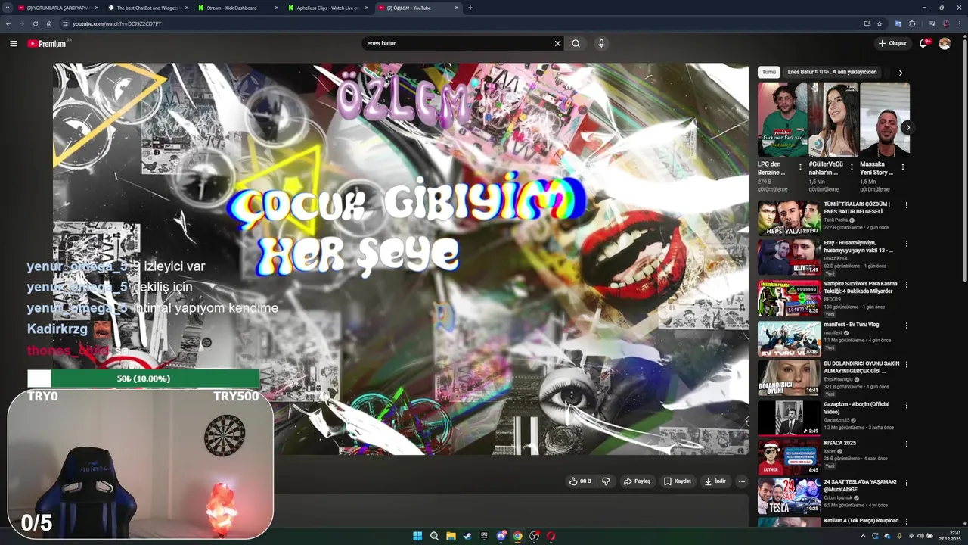Open options for '24 SAAT TESLA'DA YAŞAMAK' video
The width and height of the screenshot is (968, 545).
tap(906, 483)
